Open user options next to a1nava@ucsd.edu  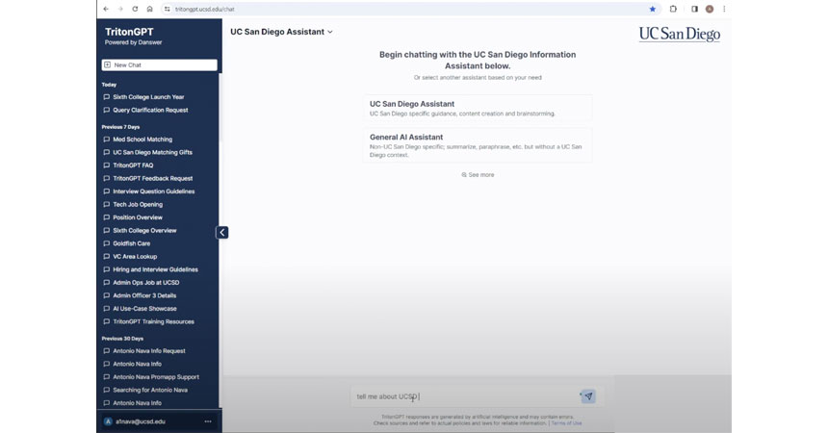208,421
